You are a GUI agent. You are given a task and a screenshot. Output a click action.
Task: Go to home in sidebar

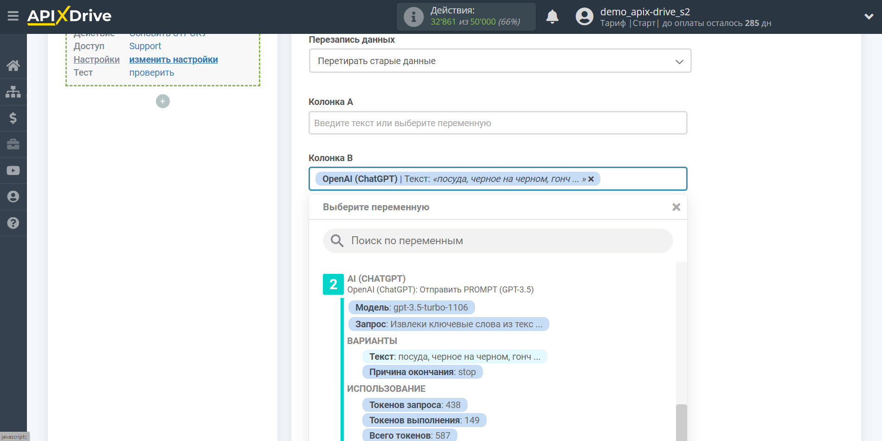[x=13, y=65]
